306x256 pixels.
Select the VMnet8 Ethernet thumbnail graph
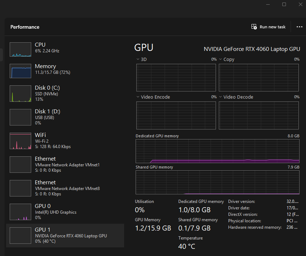(x=20, y=188)
